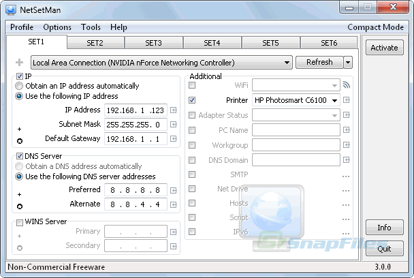
Task: Switch to the SET2 tab
Action: click(95, 43)
